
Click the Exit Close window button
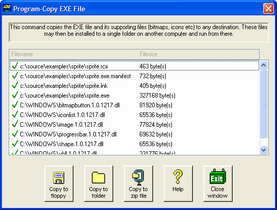(x=218, y=183)
